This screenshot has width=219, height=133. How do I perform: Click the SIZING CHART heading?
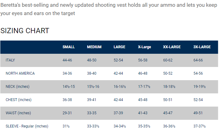point(25,31)
